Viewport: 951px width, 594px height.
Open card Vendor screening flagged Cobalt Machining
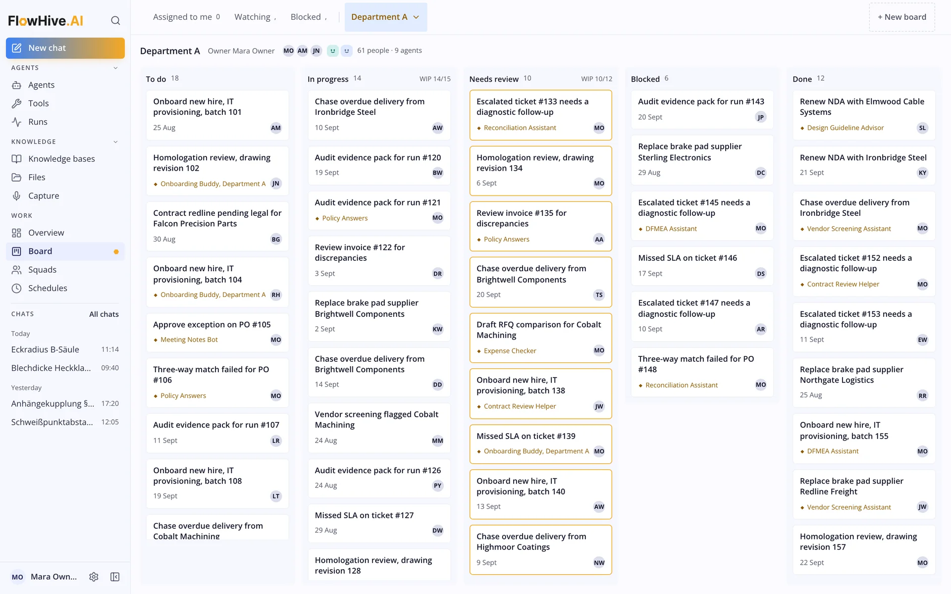pyautogui.click(x=379, y=428)
